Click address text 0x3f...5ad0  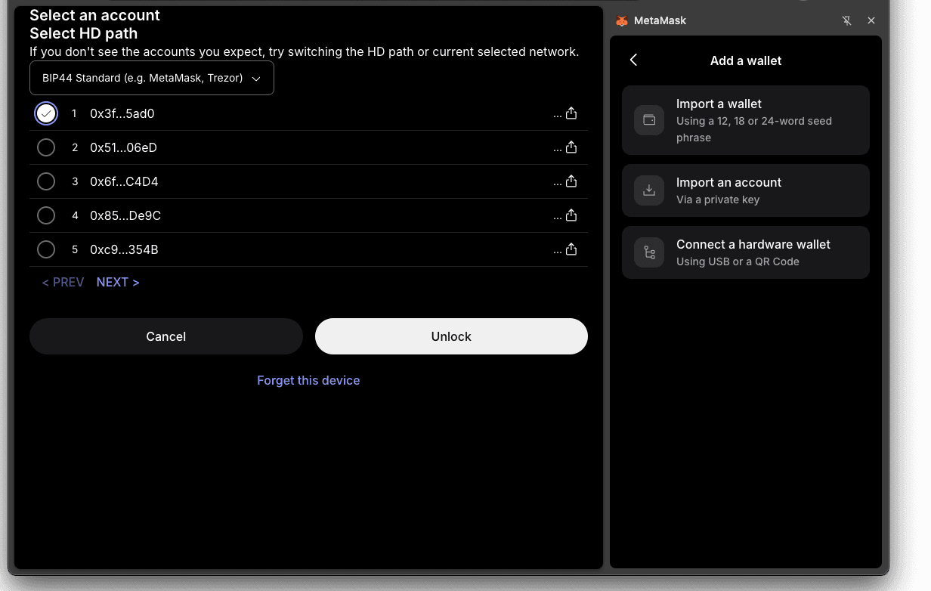point(122,113)
